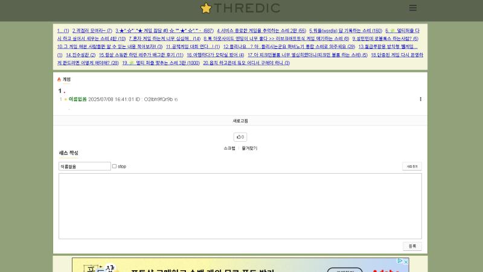Open thread 12 link with (29) replies

289,47
